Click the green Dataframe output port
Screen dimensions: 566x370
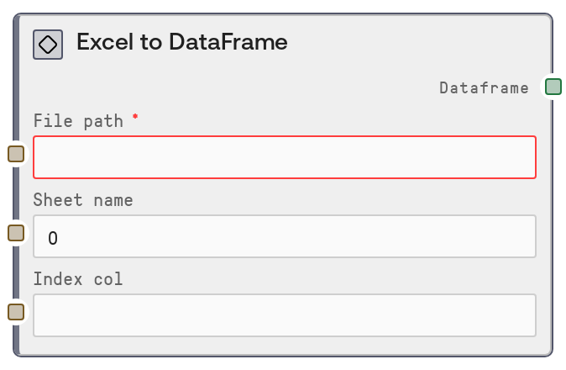click(553, 86)
